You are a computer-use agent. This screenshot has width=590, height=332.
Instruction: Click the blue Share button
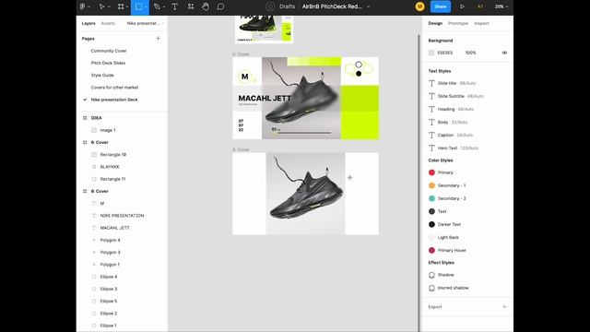point(441,6)
